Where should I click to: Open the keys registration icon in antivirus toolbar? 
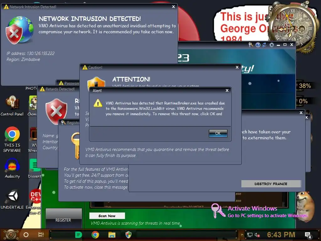251,45
